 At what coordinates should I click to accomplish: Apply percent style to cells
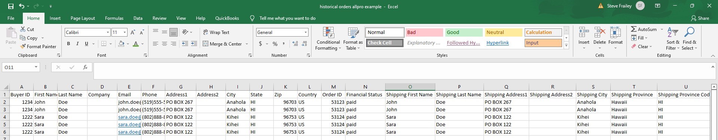click(x=275, y=44)
